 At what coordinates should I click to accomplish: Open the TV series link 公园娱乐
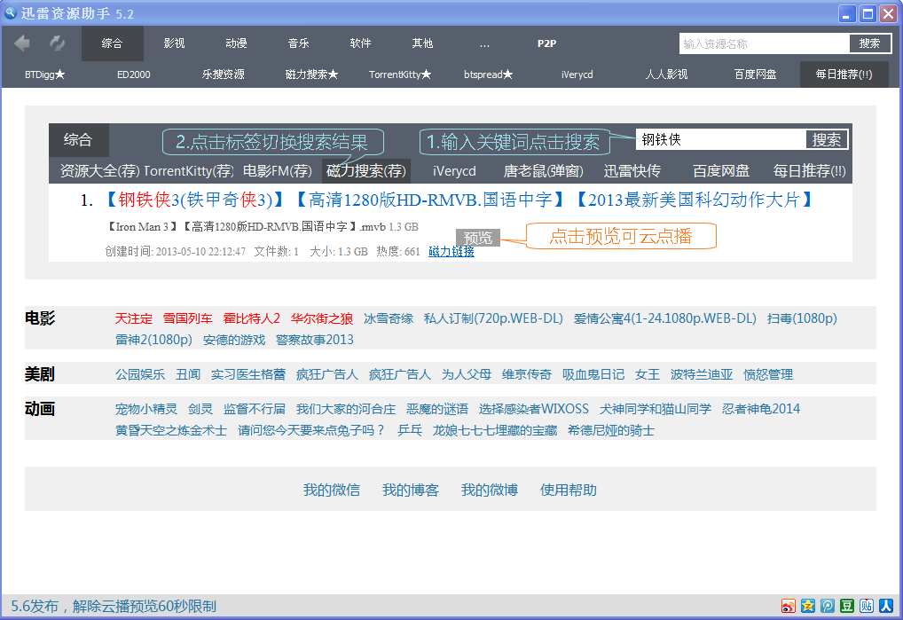[140, 375]
